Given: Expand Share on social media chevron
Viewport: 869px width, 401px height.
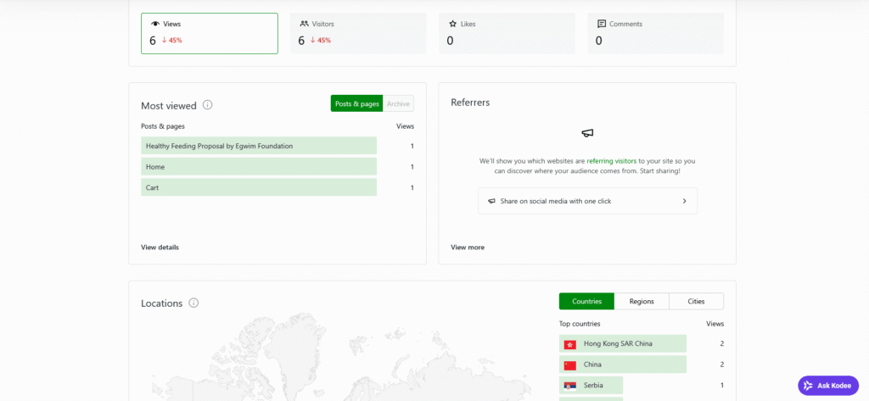Looking at the screenshot, I should pyautogui.click(x=685, y=201).
